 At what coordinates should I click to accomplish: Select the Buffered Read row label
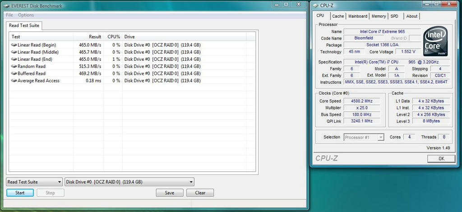point(32,73)
